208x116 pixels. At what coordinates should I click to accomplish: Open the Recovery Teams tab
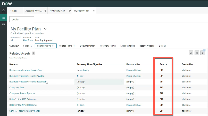[108, 46]
